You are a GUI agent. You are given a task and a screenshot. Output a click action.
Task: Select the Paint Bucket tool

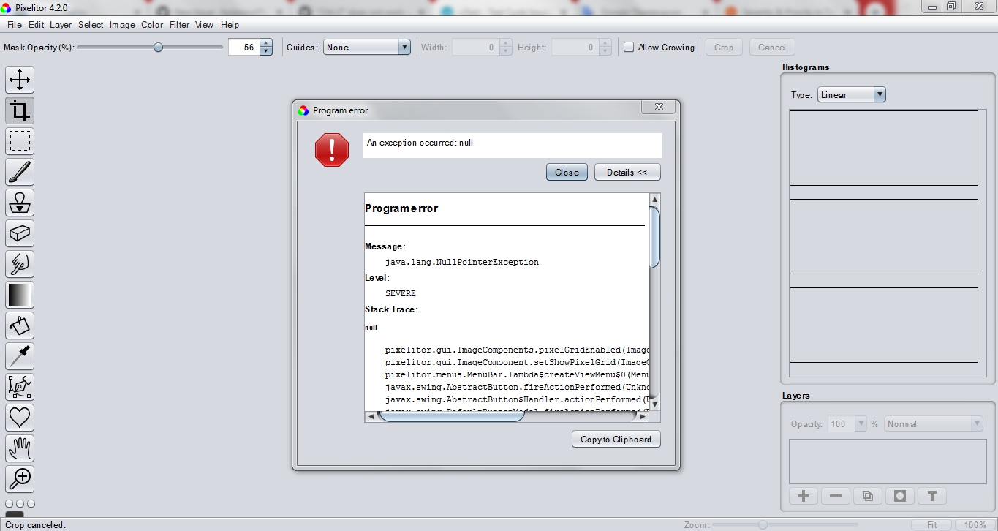coord(20,325)
